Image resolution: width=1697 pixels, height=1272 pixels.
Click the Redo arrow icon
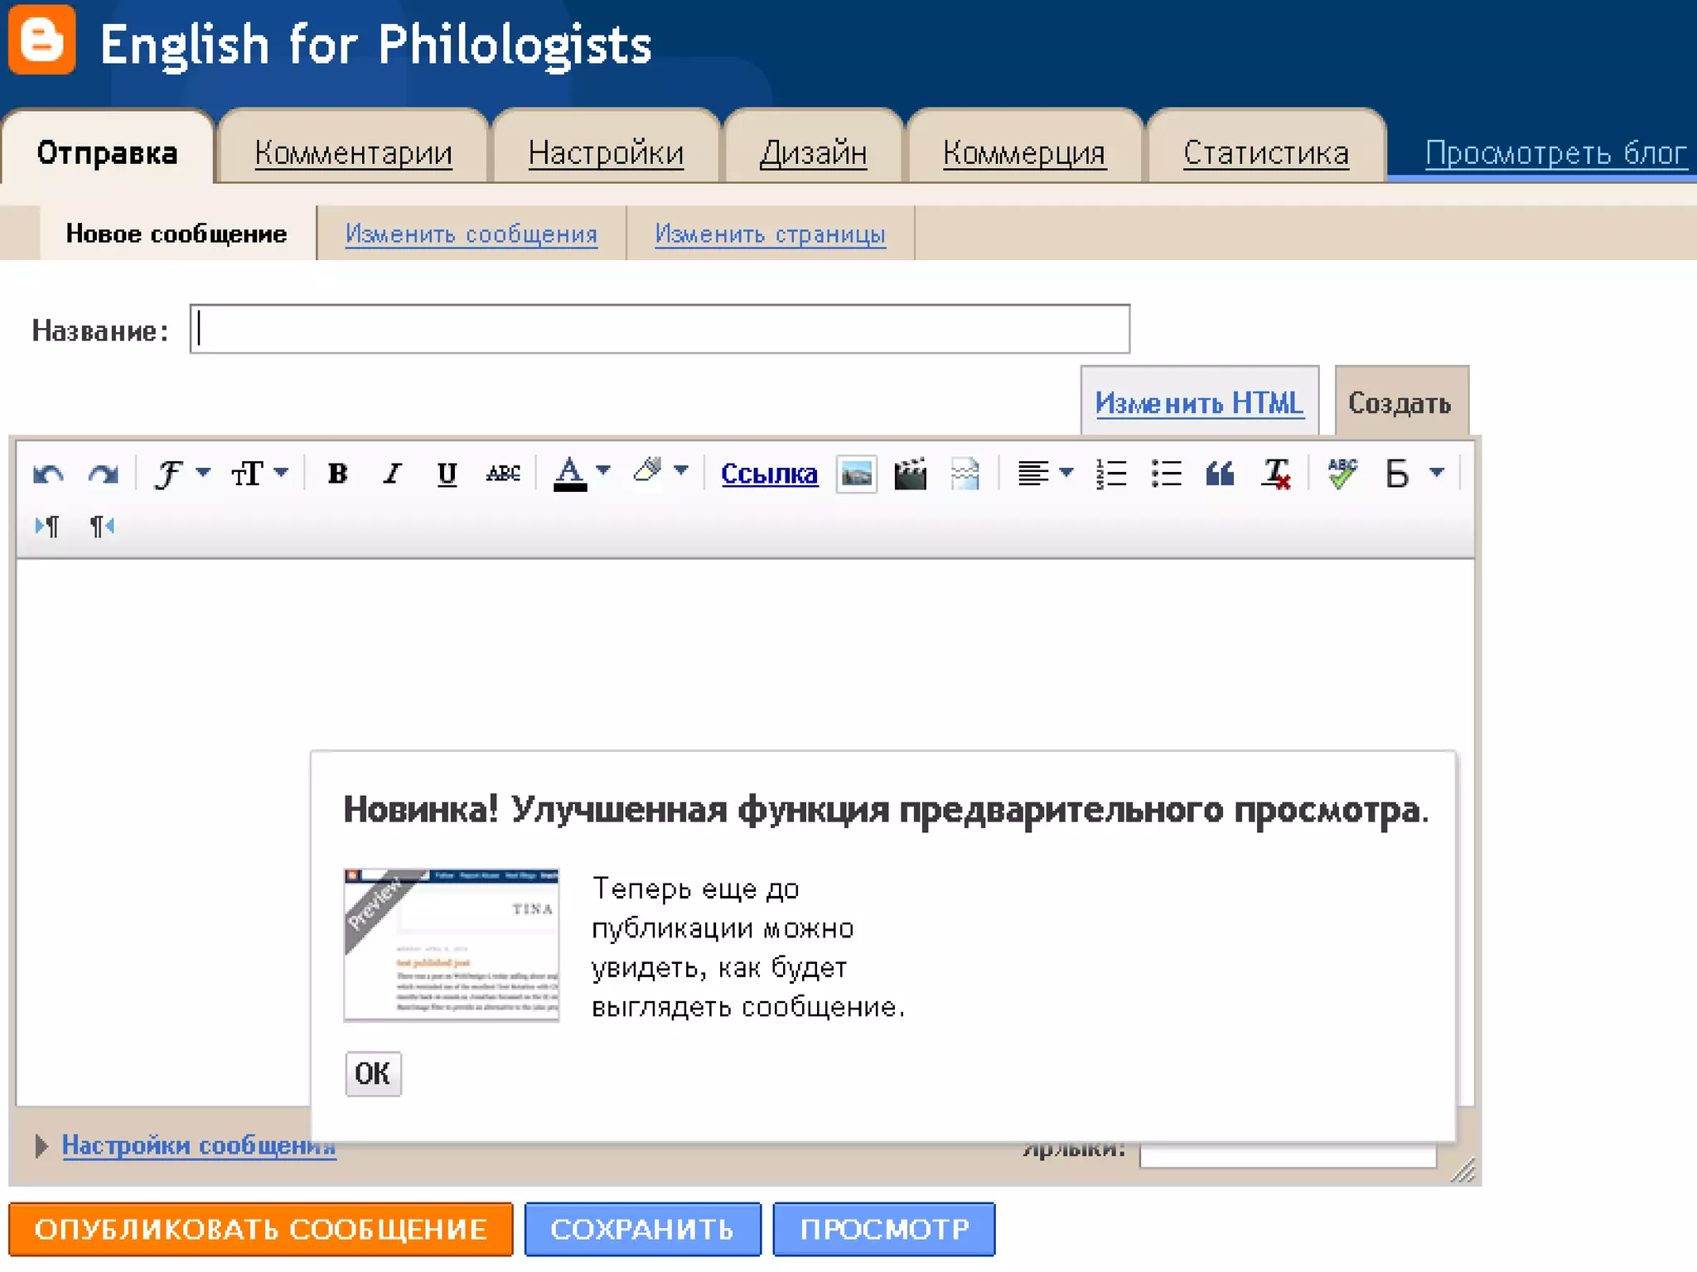click(103, 474)
